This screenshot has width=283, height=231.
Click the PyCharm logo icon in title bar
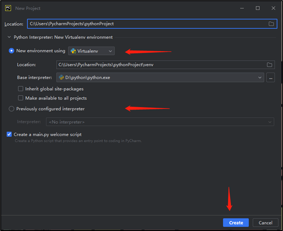[x=8, y=8]
